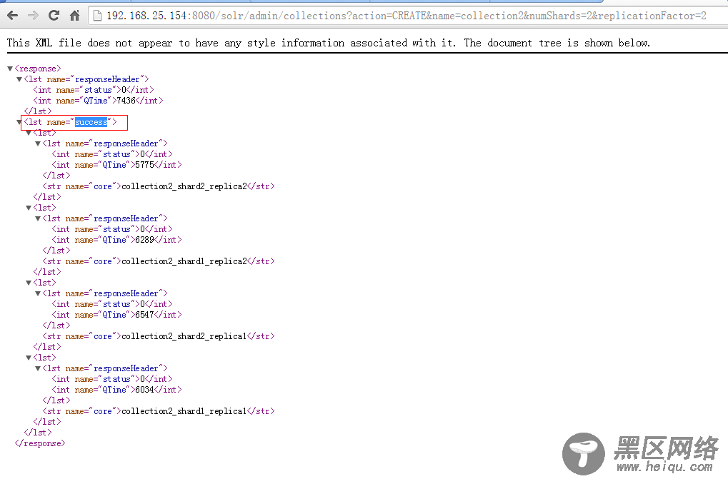Collapse the root response node

[10, 69]
